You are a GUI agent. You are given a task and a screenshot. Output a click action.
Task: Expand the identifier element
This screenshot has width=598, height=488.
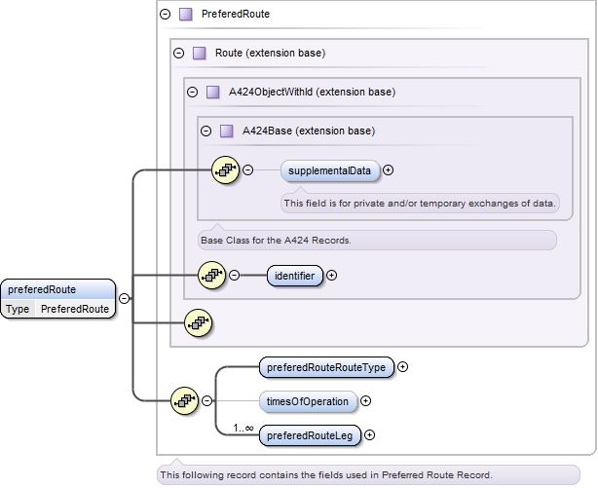331,276
